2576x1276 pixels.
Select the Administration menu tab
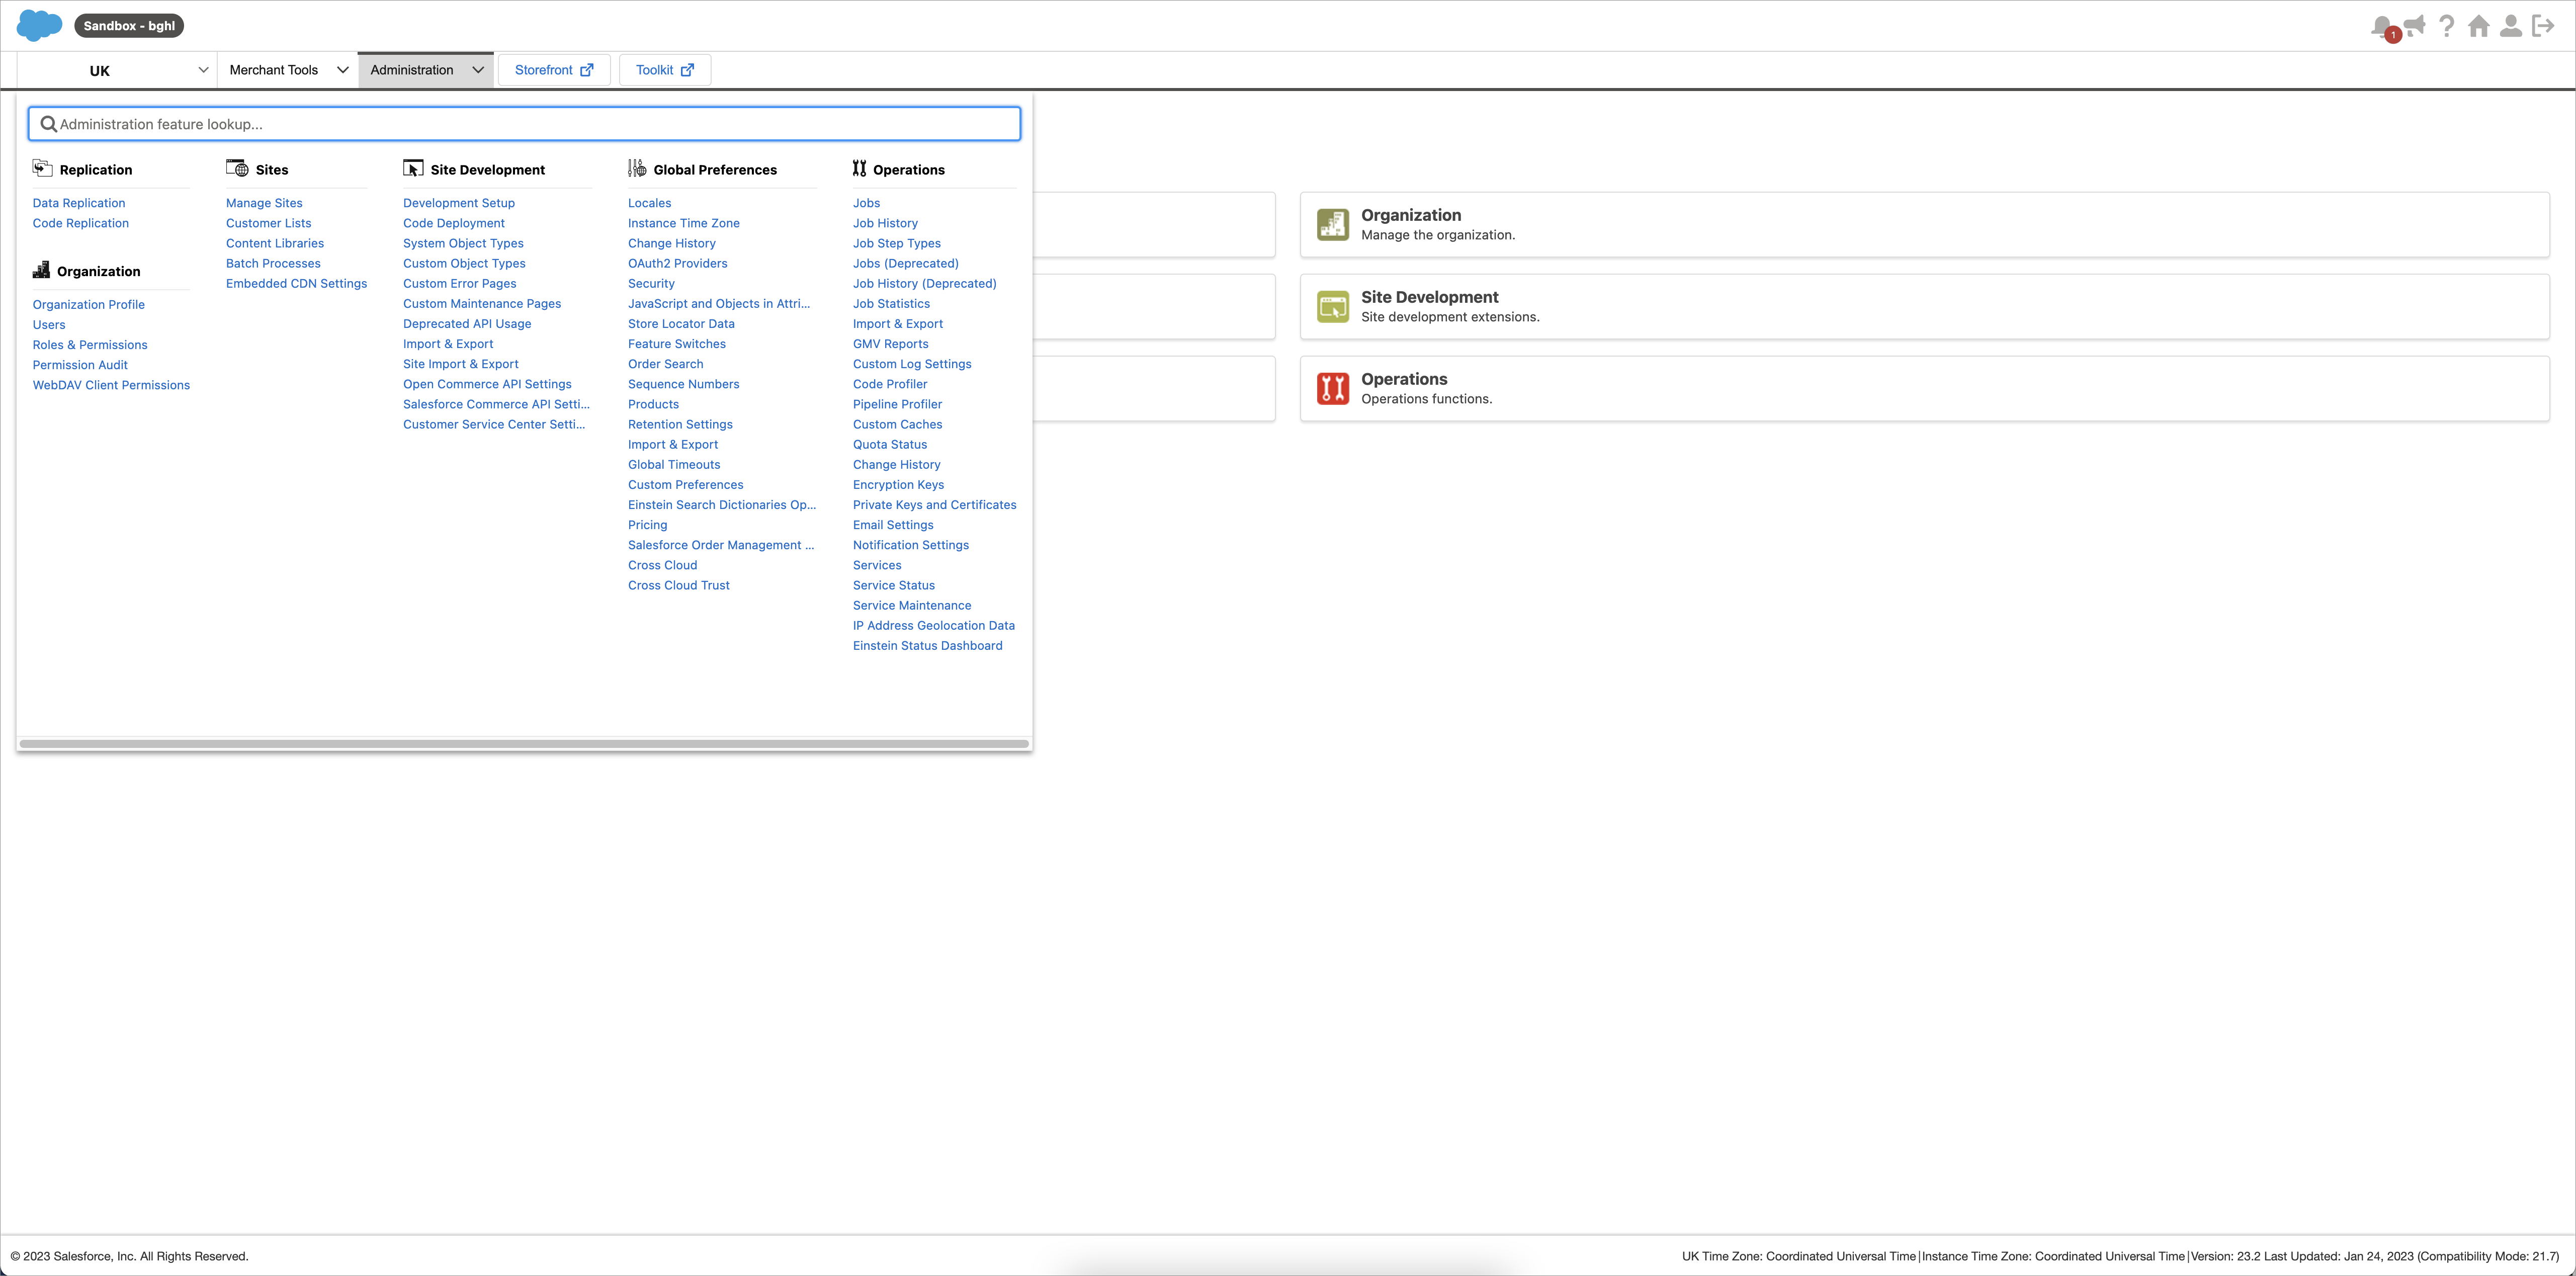coord(426,70)
